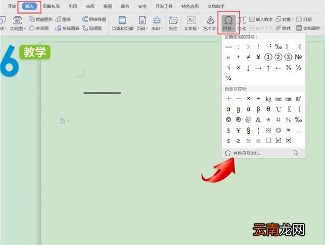325x245 pixels.
Task: Insert a 流程图 flowchart
Action: (x=92, y=28)
